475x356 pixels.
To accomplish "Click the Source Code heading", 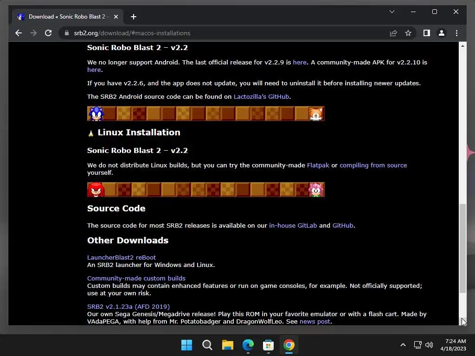I will pyautogui.click(x=116, y=209).
